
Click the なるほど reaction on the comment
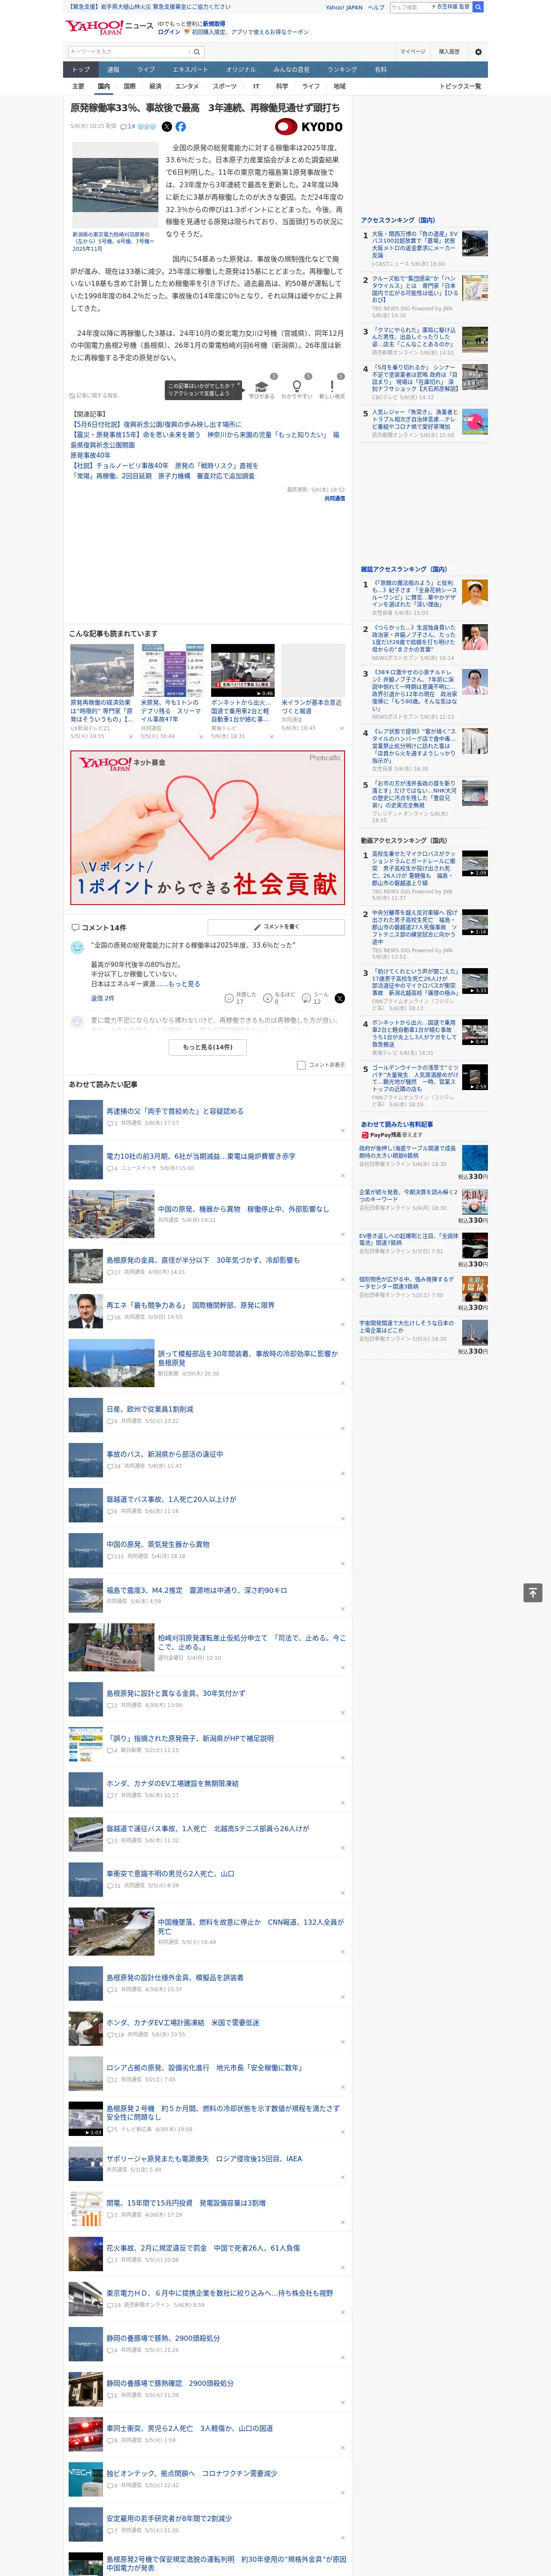click(268, 998)
